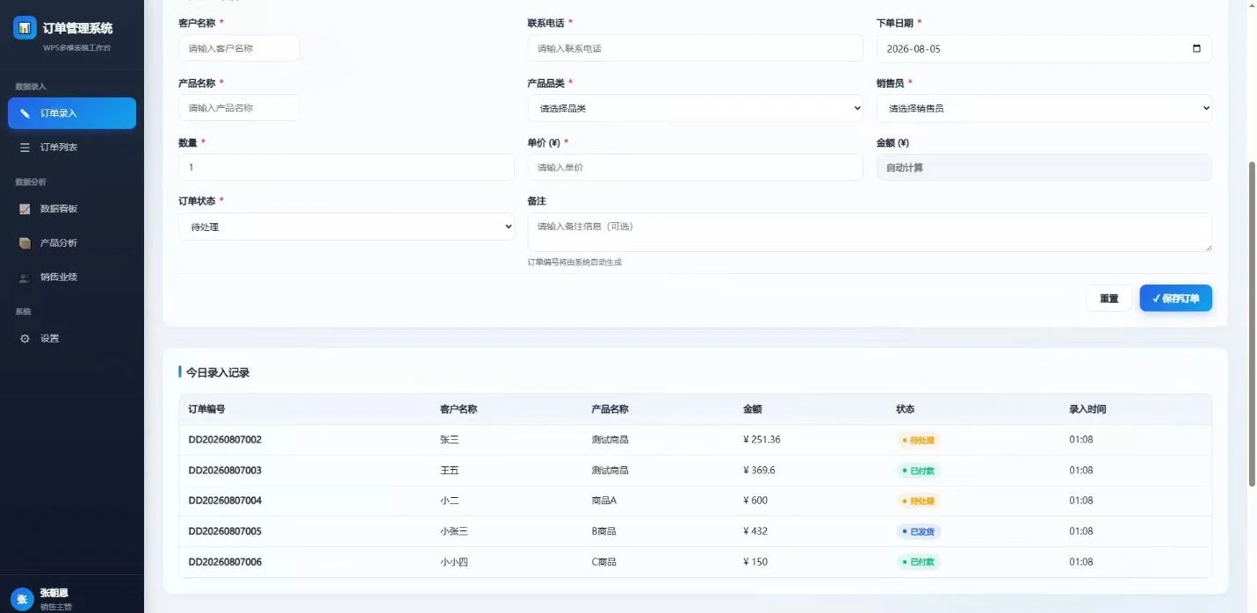Click 已付款 status badge for DD20260807006
Viewport: 1257px width, 613px height.
[x=918, y=562]
